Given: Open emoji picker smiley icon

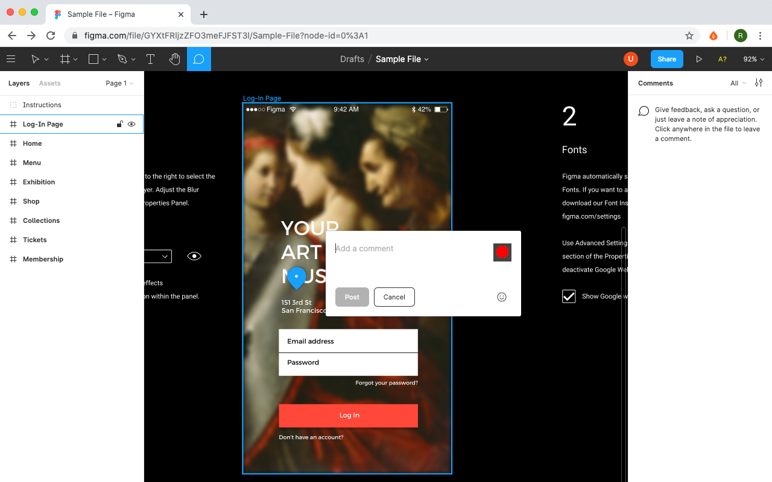Looking at the screenshot, I should (502, 297).
